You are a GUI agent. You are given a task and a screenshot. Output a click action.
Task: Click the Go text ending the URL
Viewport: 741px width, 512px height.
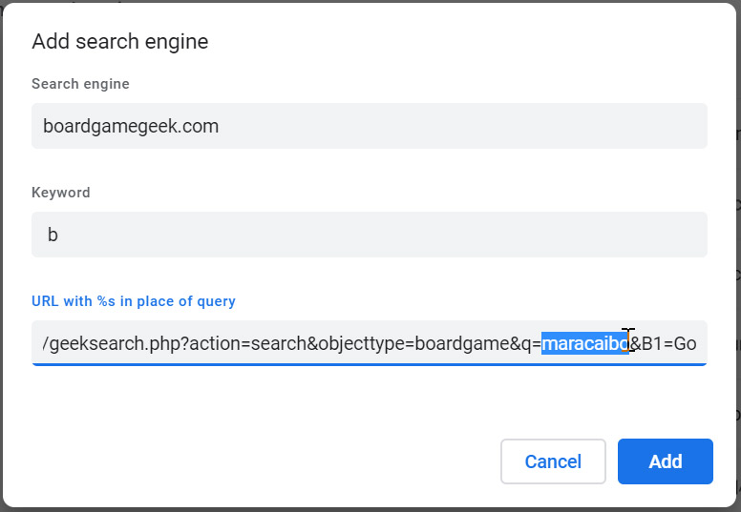click(685, 343)
